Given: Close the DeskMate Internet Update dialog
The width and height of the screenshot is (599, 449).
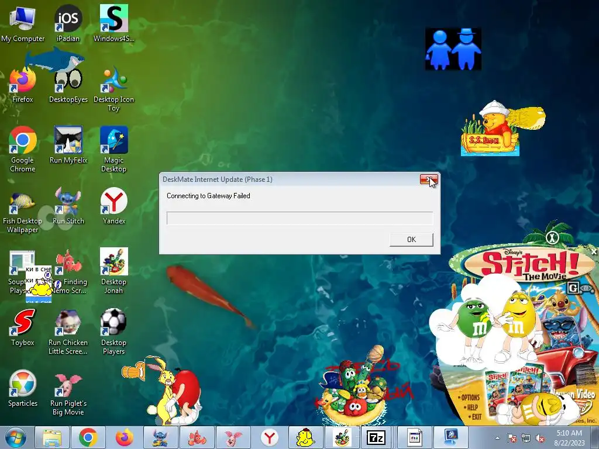Looking at the screenshot, I should 429,179.
